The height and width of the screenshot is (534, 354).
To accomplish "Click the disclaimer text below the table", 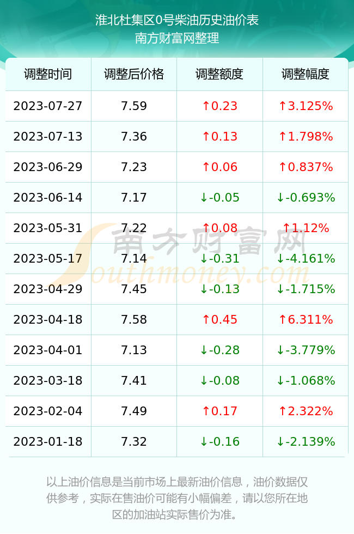I will click(177, 498).
